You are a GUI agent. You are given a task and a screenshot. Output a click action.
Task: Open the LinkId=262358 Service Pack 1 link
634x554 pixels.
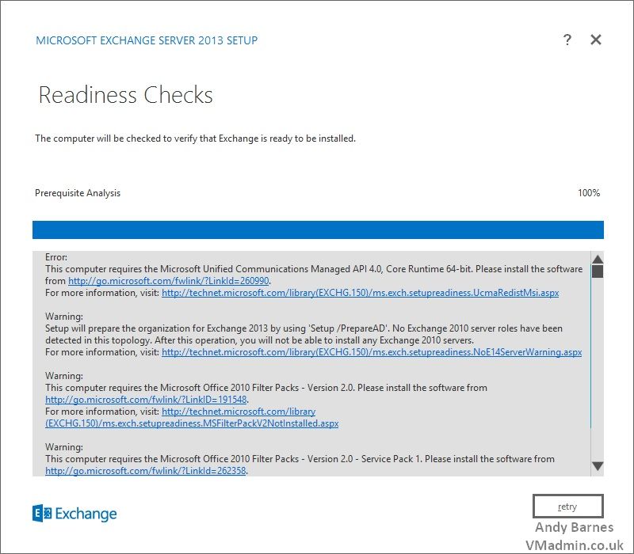[x=146, y=471]
